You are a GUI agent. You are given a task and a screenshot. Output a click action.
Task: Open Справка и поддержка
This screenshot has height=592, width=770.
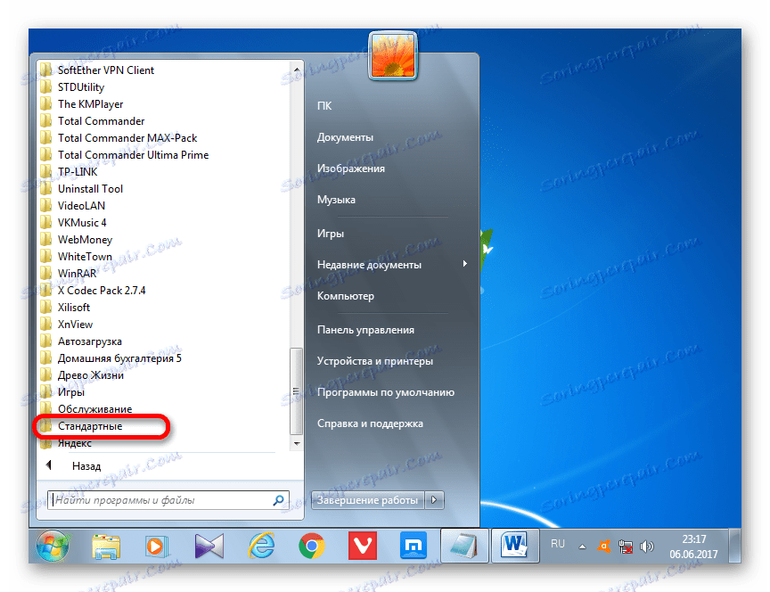click(x=370, y=423)
